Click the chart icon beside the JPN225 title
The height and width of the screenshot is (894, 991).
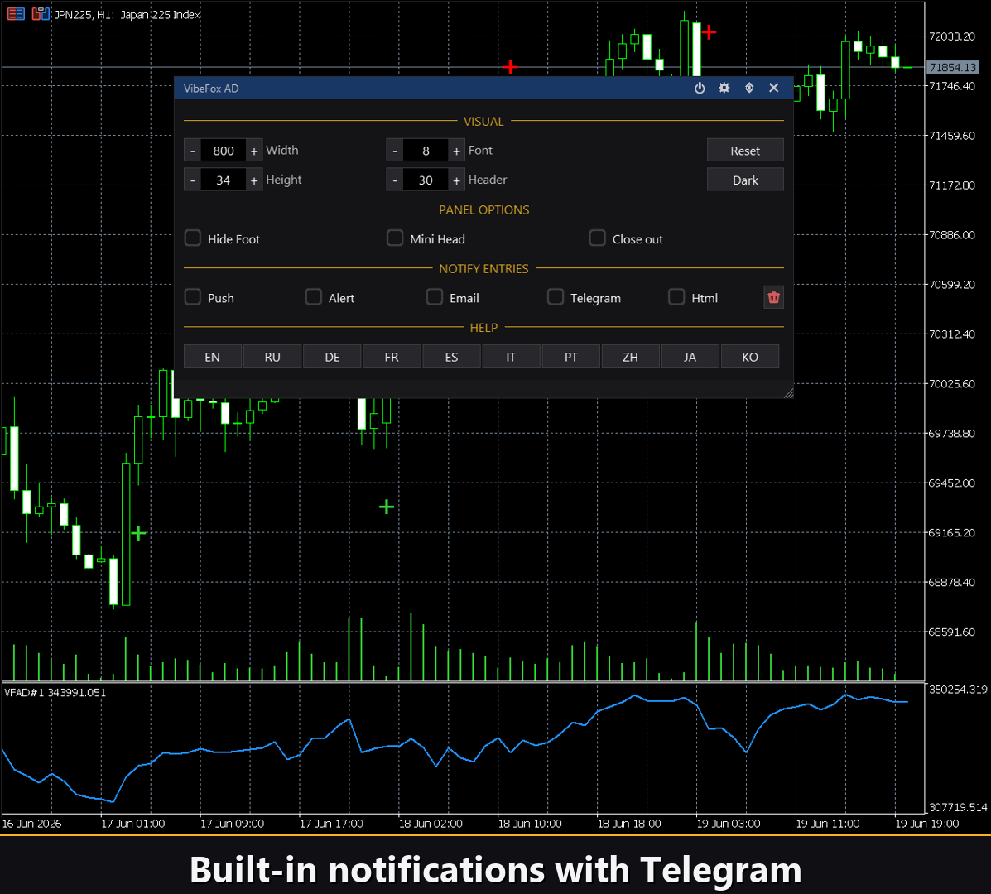[x=41, y=13]
